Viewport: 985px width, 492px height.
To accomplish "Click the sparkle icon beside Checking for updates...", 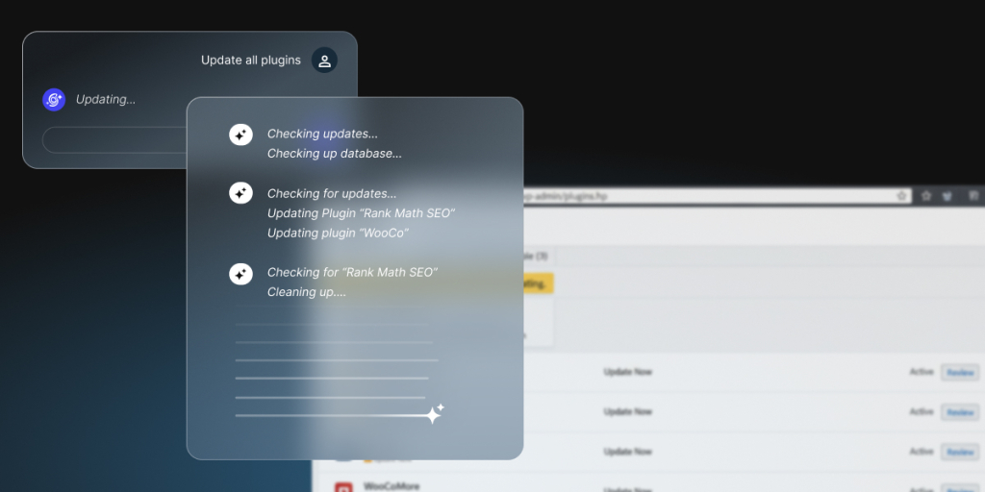I will coord(240,194).
